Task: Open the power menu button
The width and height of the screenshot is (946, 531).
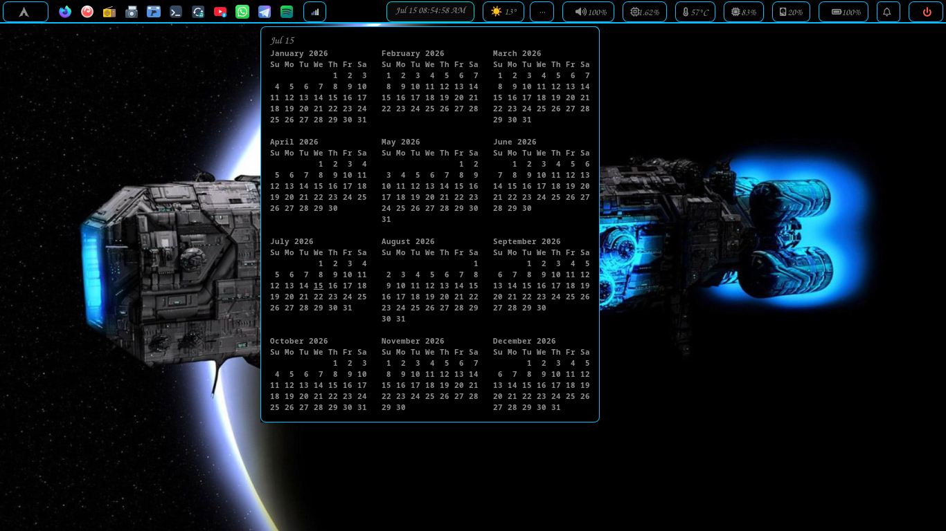Action: [926, 12]
